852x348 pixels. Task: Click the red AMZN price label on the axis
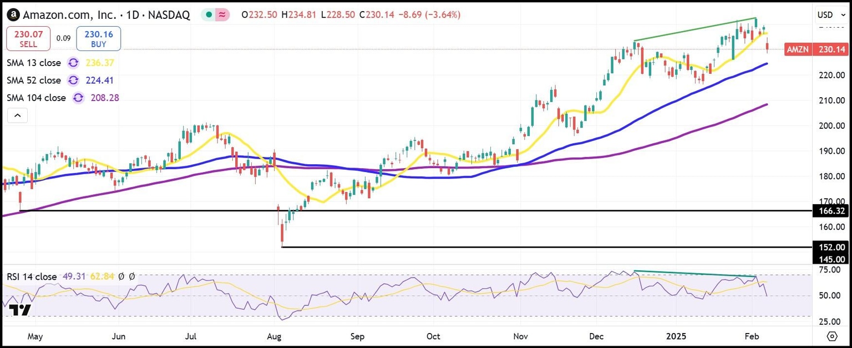click(799, 49)
